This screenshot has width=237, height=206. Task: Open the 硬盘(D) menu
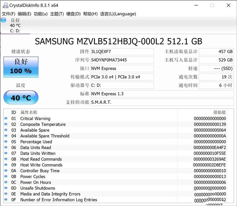73,14
